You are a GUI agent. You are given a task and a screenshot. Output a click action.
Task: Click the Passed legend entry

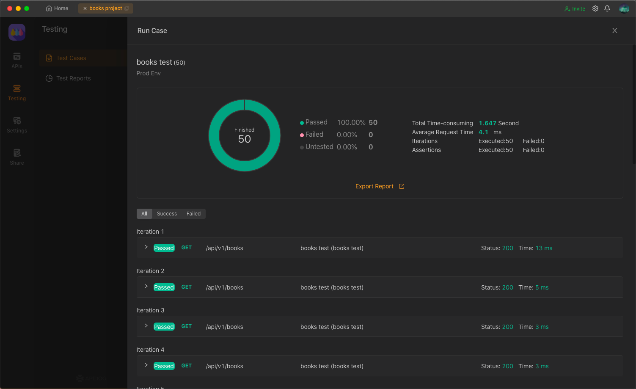(x=314, y=122)
